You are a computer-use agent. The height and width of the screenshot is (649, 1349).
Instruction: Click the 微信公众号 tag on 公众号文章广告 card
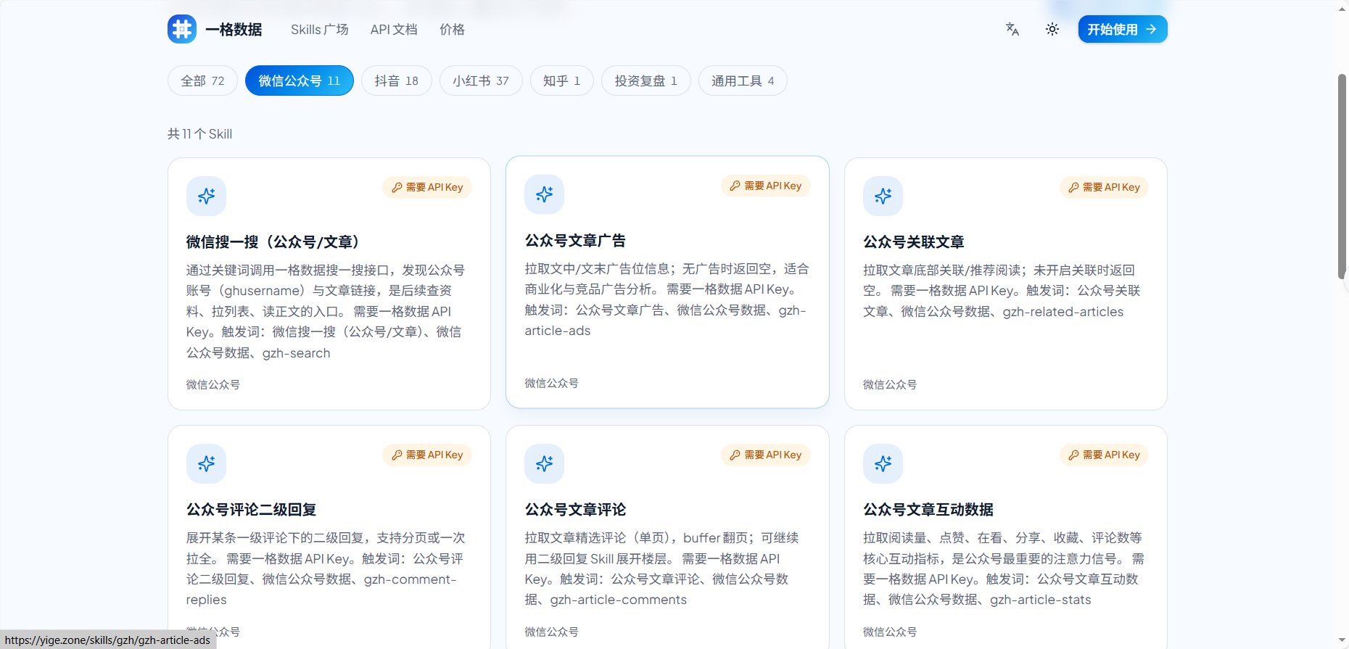(551, 383)
